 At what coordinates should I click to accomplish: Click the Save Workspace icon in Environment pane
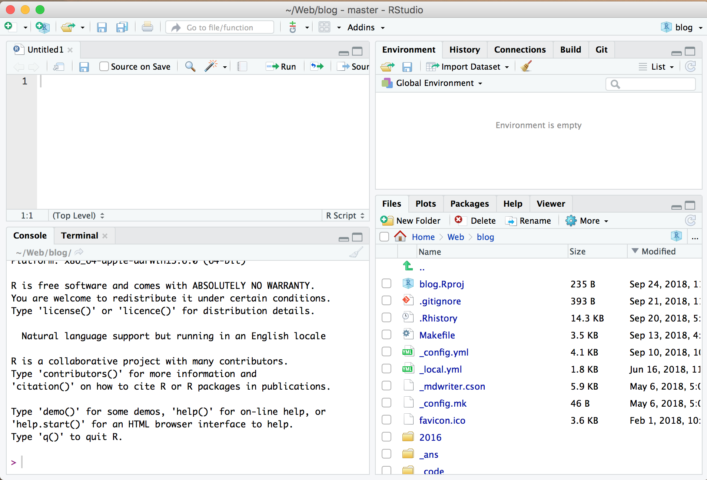pyautogui.click(x=407, y=67)
